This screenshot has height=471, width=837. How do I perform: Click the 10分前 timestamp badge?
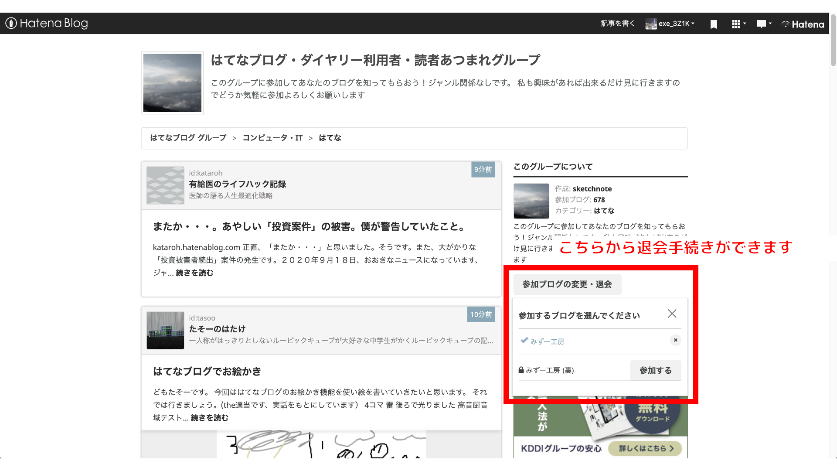[481, 314]
